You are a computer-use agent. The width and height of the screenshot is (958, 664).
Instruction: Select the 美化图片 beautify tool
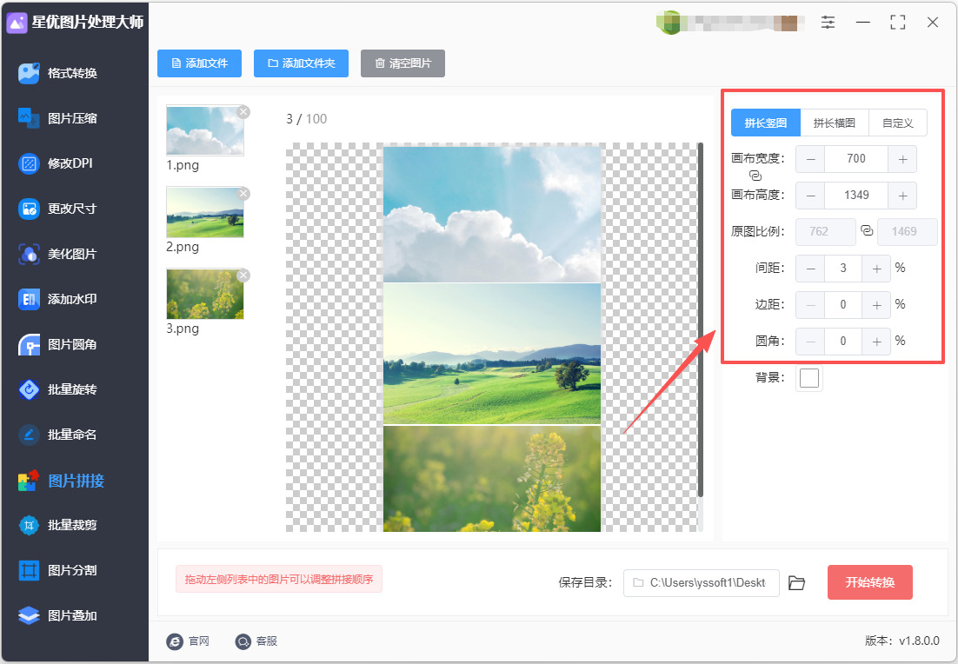[x=58, y=254]
